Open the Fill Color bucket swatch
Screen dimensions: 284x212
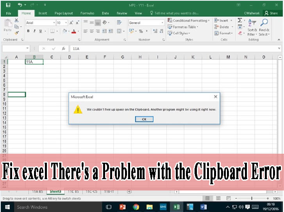coord(64,31)
